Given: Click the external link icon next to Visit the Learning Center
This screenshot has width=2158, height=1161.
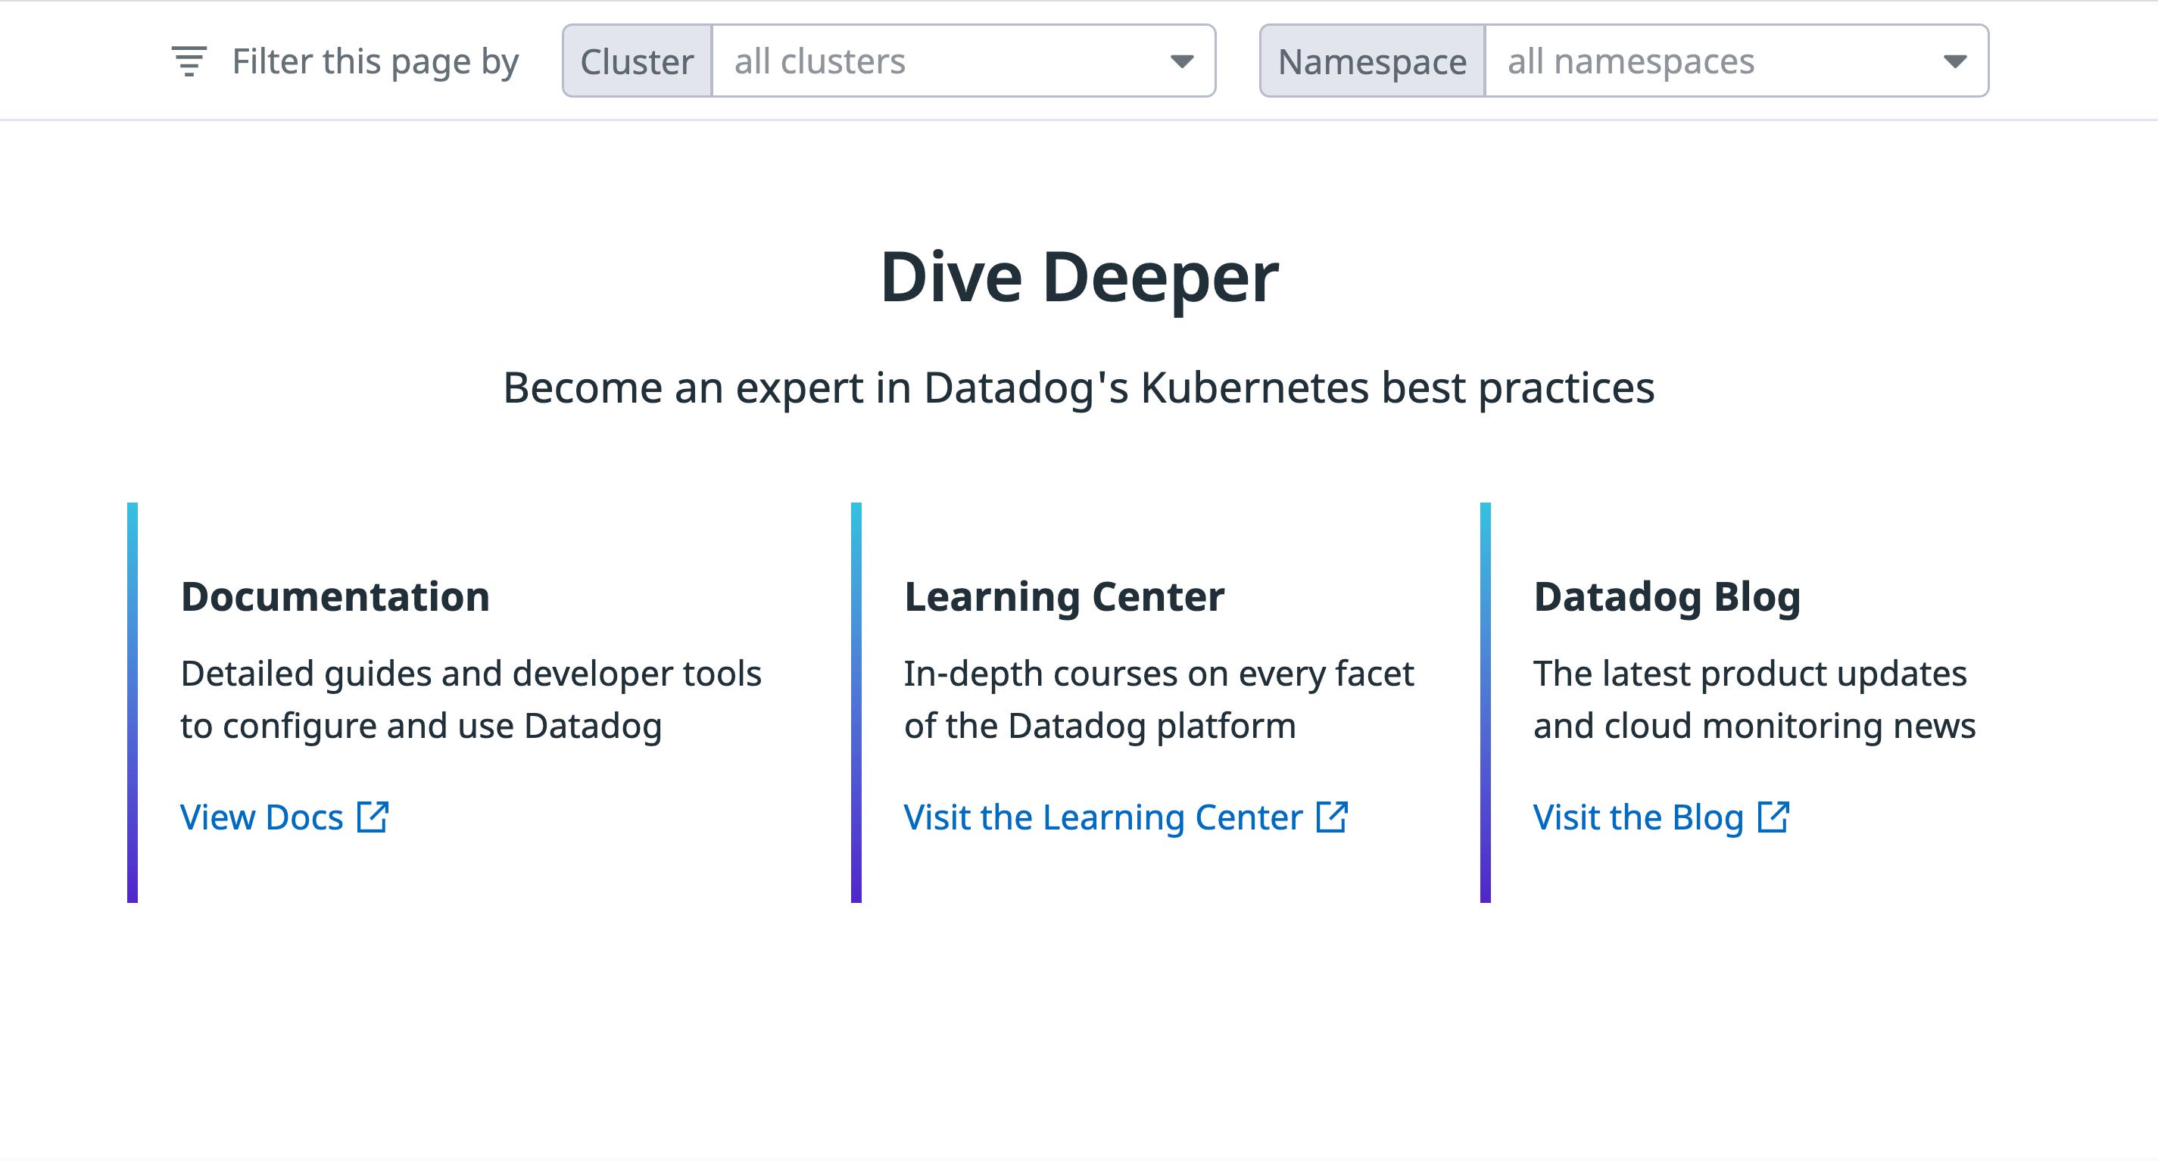Looking at the screenshot, I should pos(1333,816).
